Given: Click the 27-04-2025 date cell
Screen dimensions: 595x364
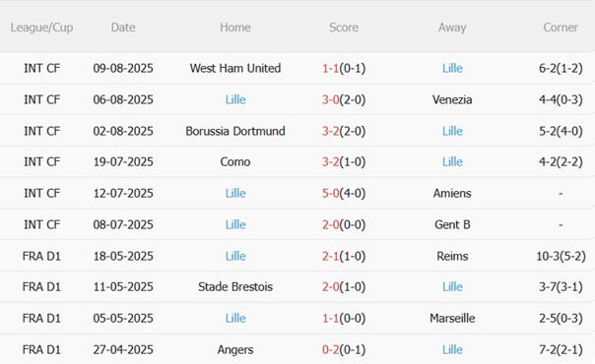Looking at the screenshot, I should (123, 349).
